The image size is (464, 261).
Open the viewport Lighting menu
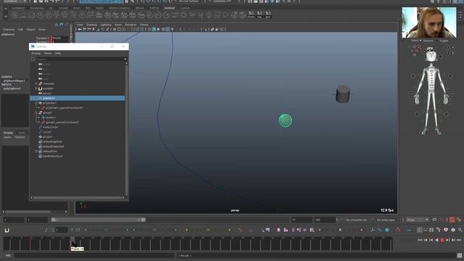(106, 25)
